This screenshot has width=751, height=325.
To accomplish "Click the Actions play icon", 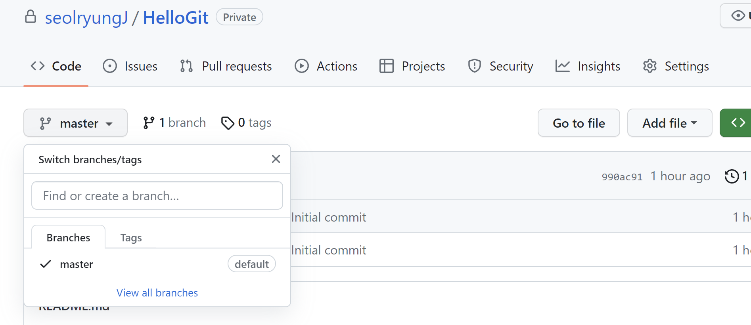I will 302,66.
